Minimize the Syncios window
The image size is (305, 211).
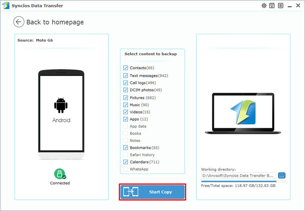290,6
